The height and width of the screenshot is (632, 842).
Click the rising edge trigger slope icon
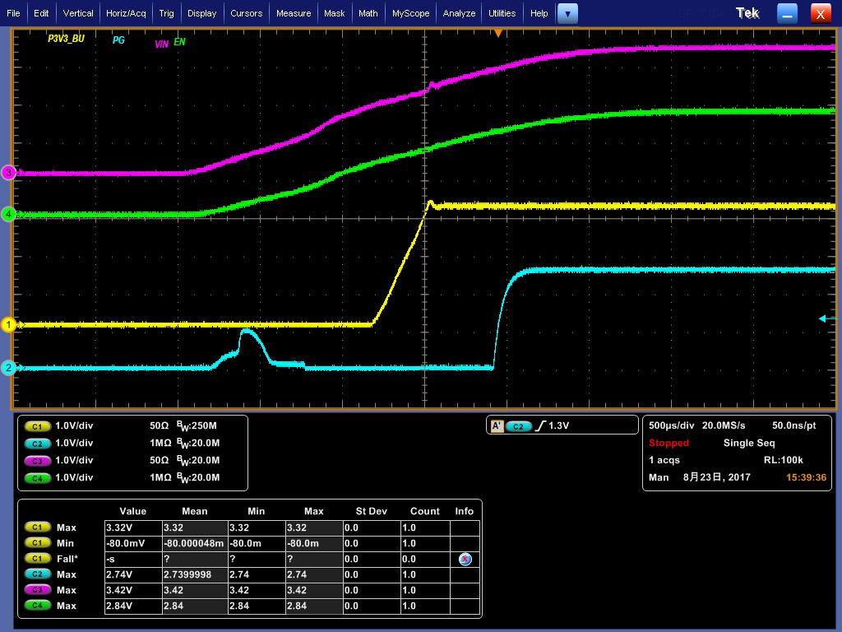(541, 425)
